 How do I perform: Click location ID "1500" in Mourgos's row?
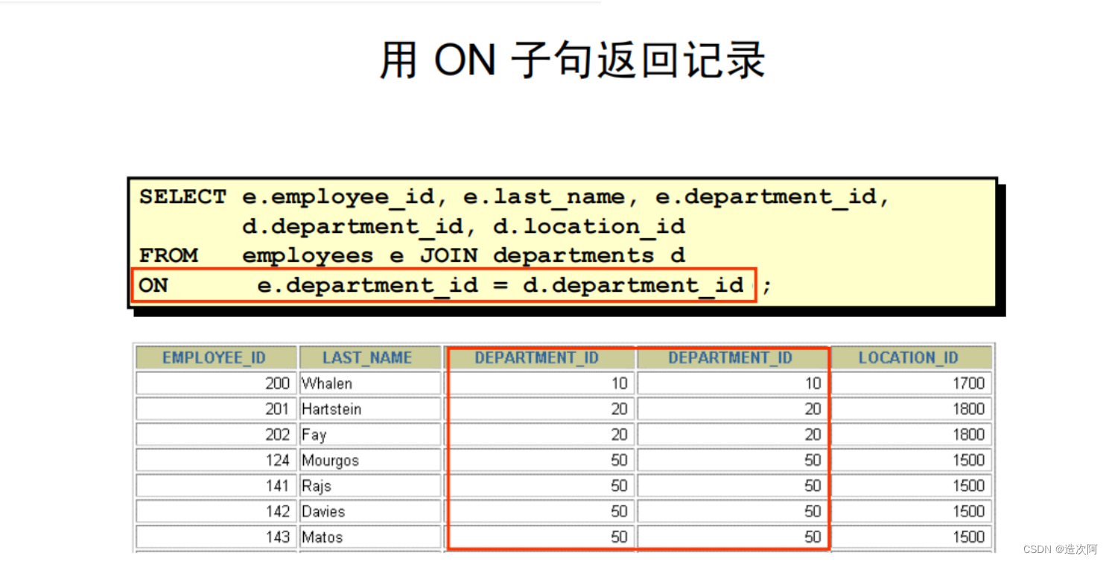912,460
